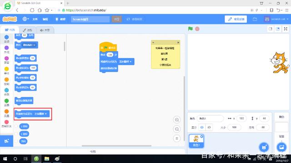This screenshot has height=163, width=291.
Task: Click the Share button next to title
Action: click(116, 19)
